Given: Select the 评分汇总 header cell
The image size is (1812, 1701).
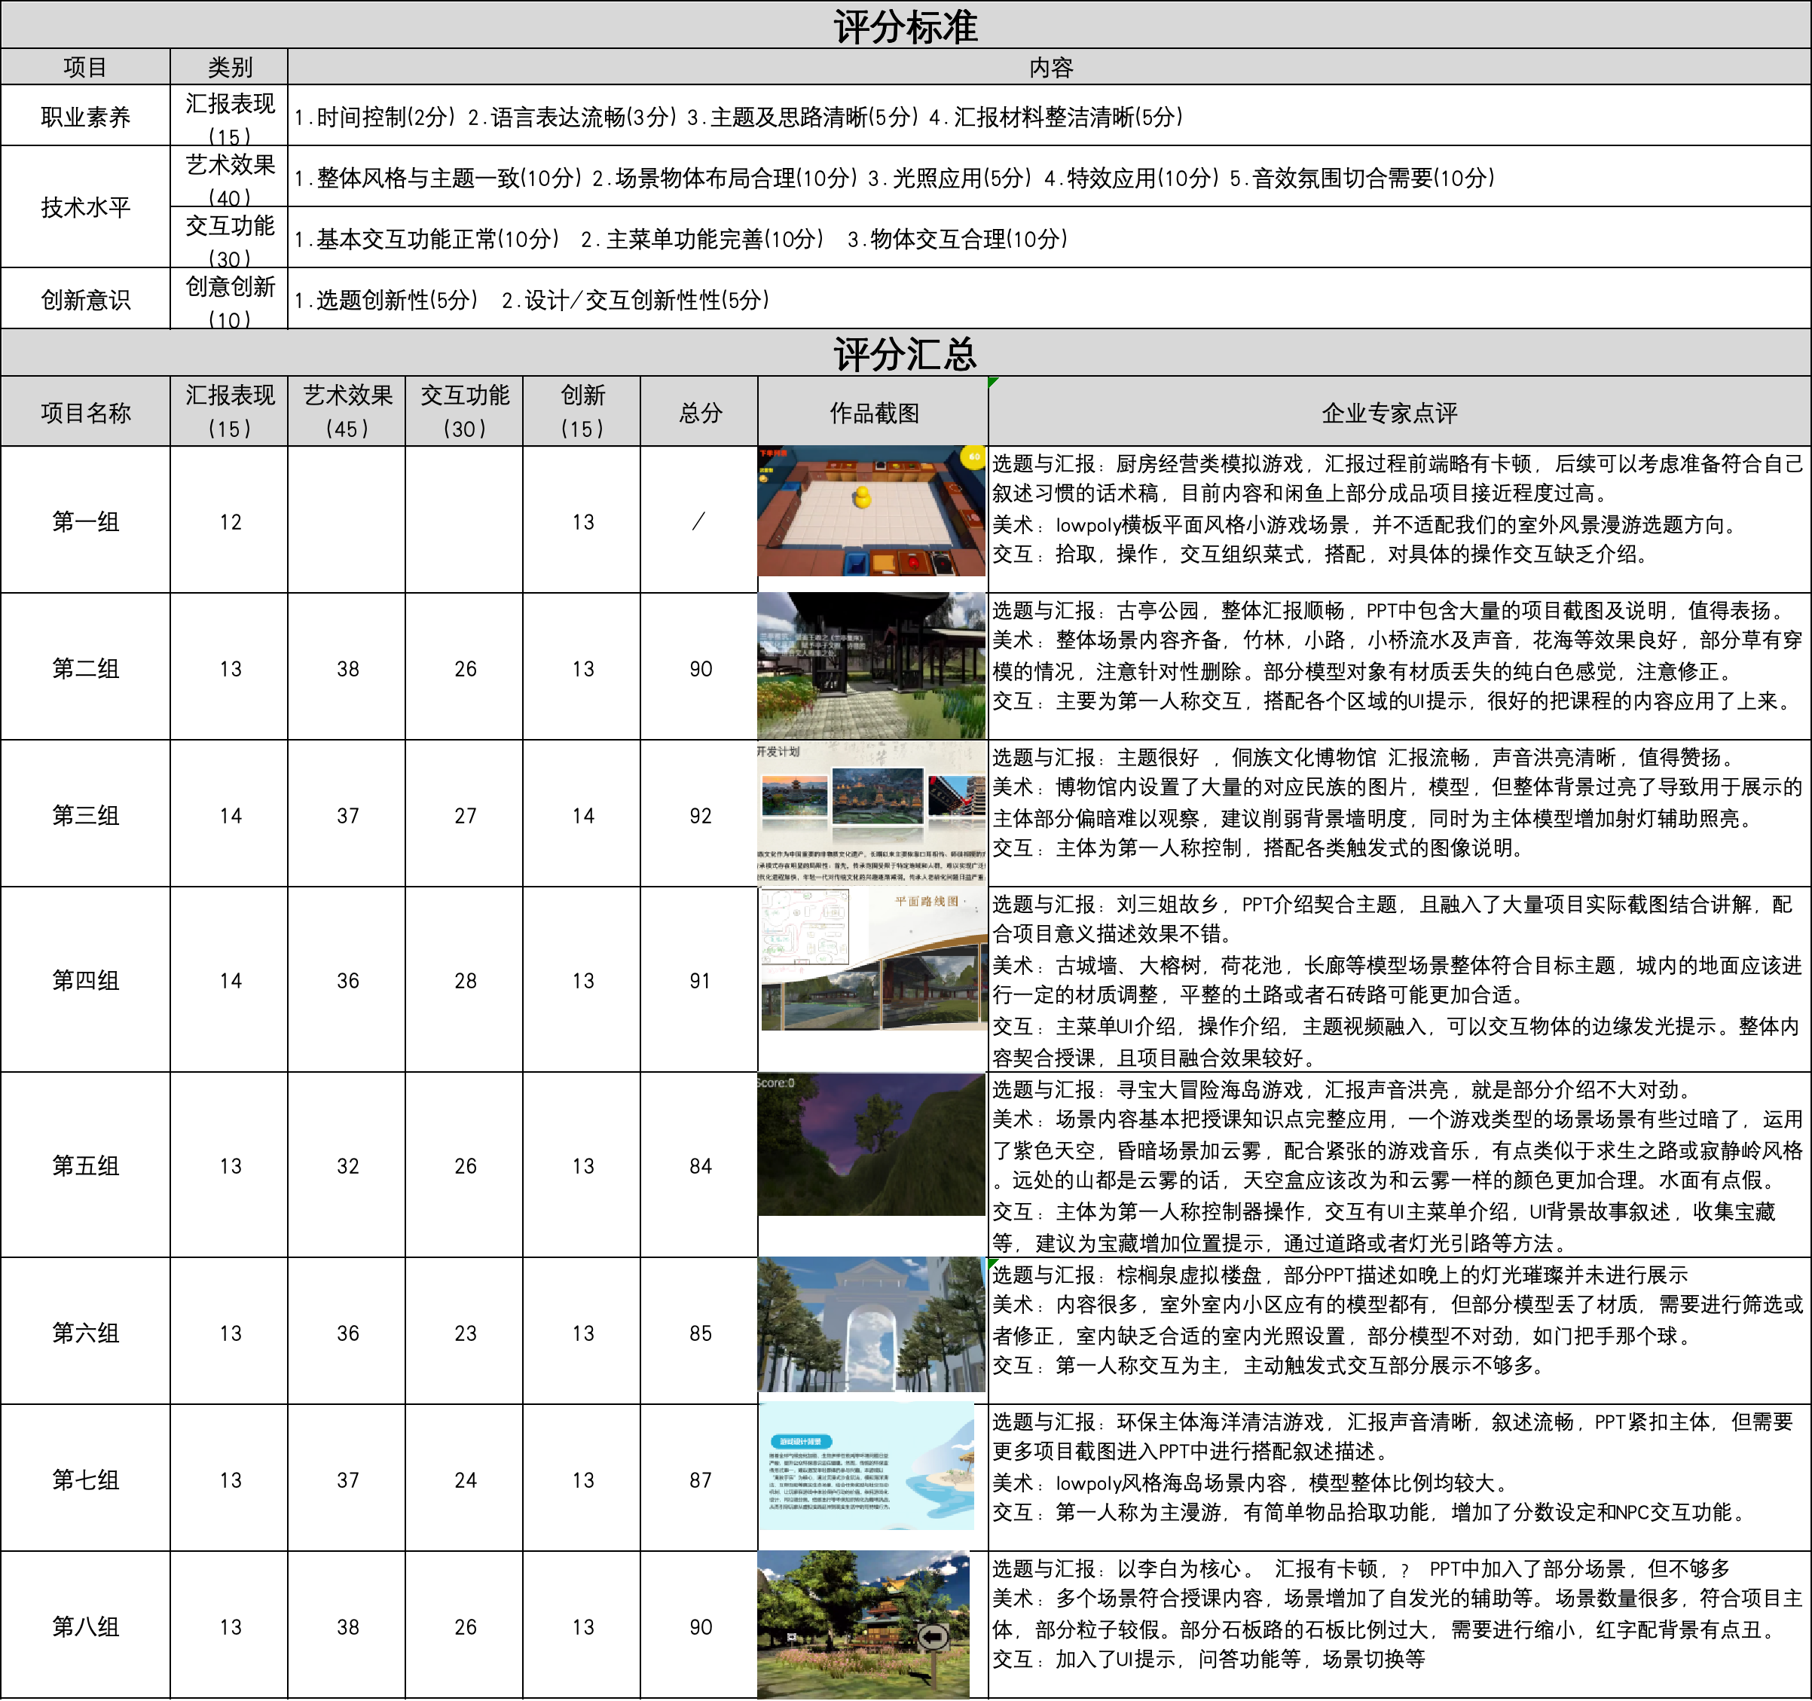Looking at the screenshot, I should pos(905,353).
